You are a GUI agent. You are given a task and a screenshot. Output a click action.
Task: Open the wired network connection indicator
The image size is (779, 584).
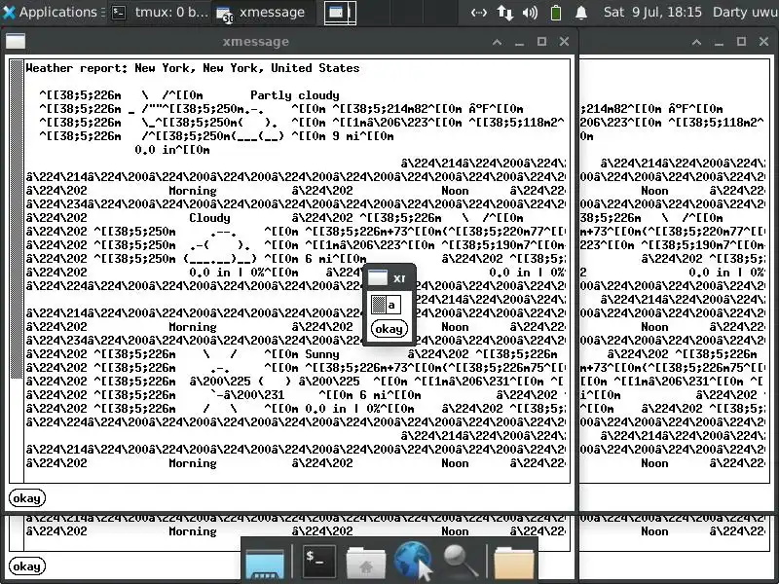pyautogui.click(x=478, y=13)
